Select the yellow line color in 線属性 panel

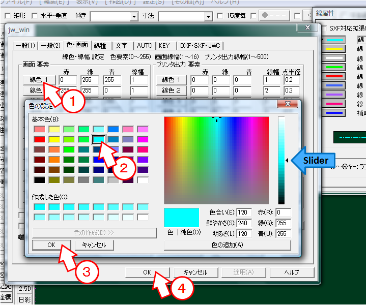[334, 49]
